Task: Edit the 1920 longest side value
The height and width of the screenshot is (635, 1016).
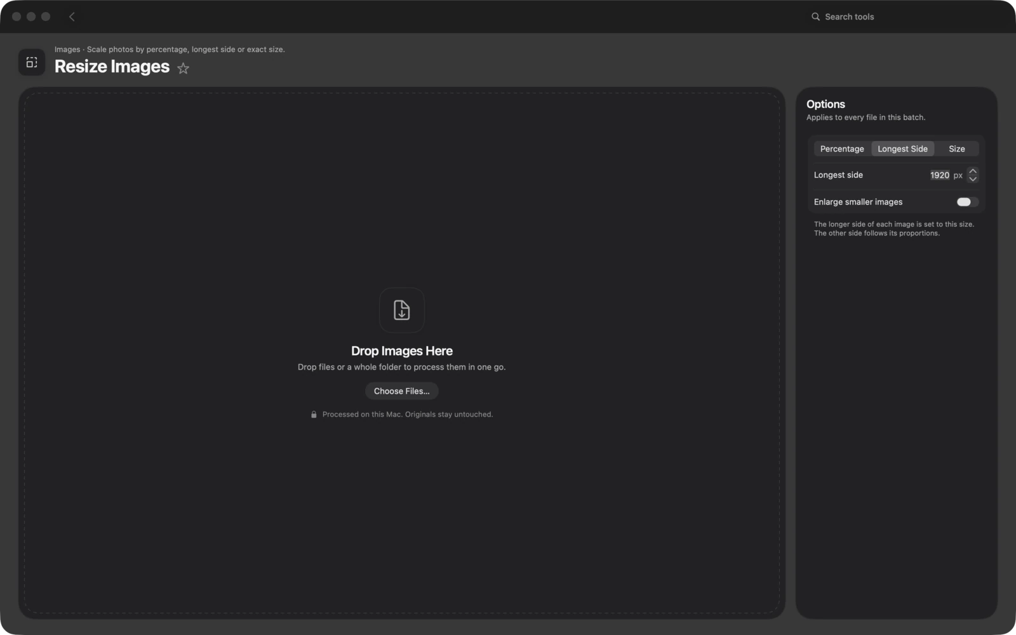Action: [939, 175]
